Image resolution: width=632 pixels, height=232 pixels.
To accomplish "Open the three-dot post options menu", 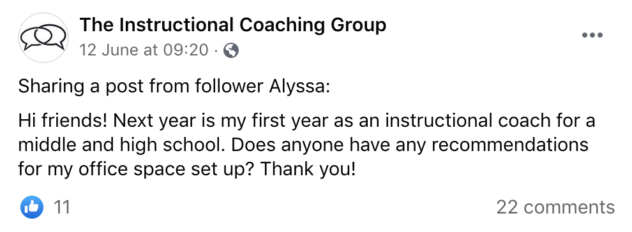I will [x=592, y=36].
